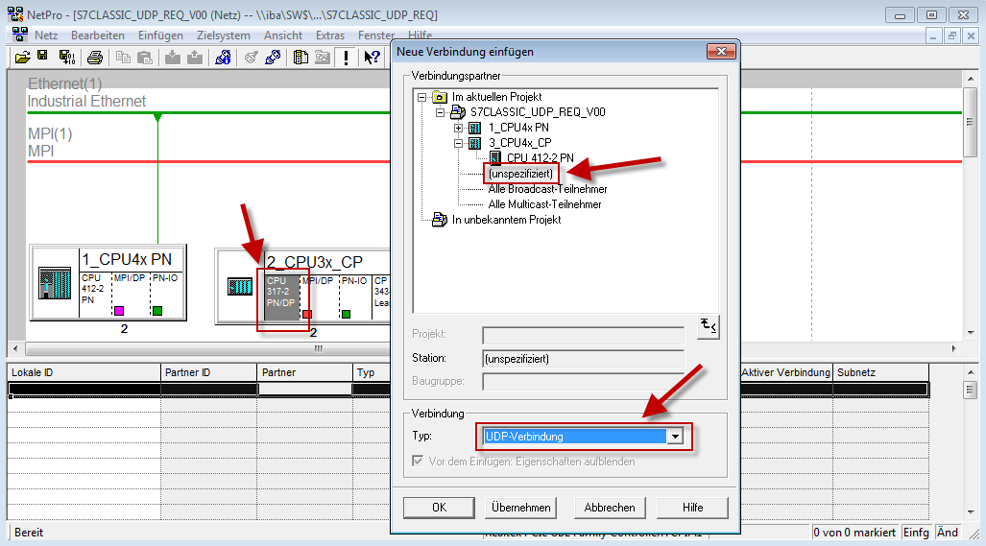This screenshot has height=546, width=986.
Task: Click the 'Partner ID' column header
Action: (x=208, y=372)
